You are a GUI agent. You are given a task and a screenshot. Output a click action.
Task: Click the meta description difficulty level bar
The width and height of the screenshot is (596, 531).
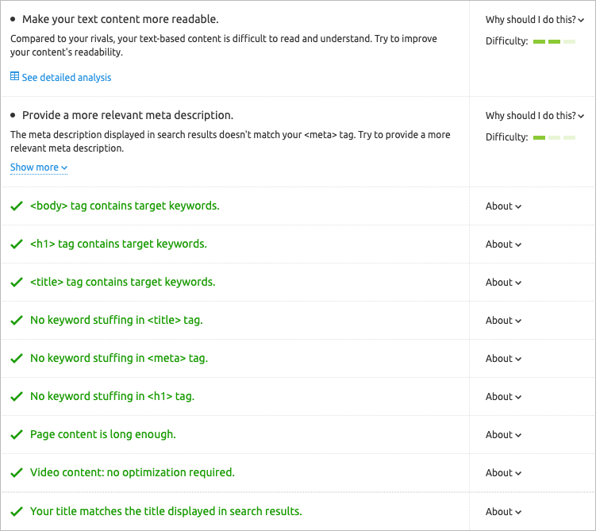click(554, 137)
